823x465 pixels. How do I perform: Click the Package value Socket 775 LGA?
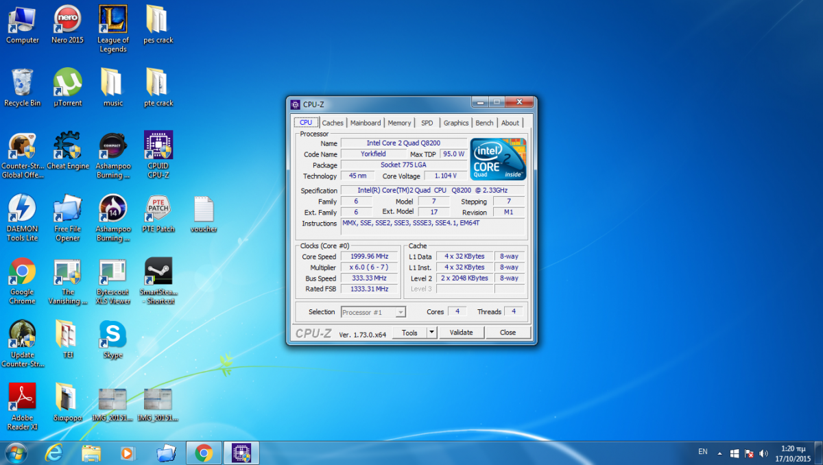pos(405,165)
